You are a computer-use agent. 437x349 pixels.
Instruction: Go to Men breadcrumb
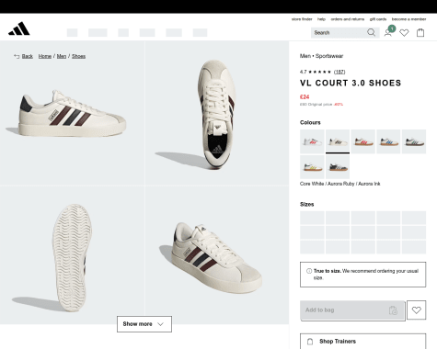62,56
